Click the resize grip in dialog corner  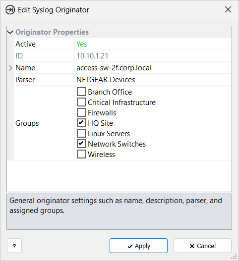coord(235,257)
